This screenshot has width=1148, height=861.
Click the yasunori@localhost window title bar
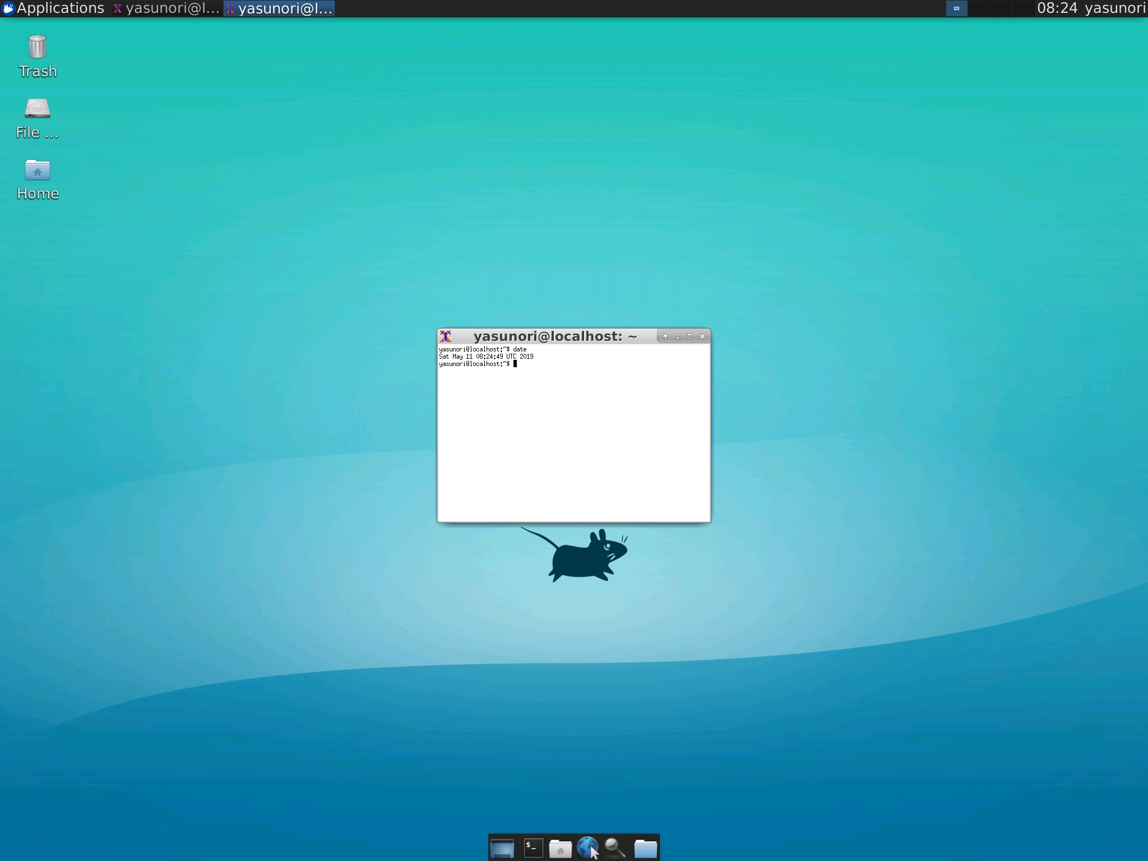click(555, 336)
